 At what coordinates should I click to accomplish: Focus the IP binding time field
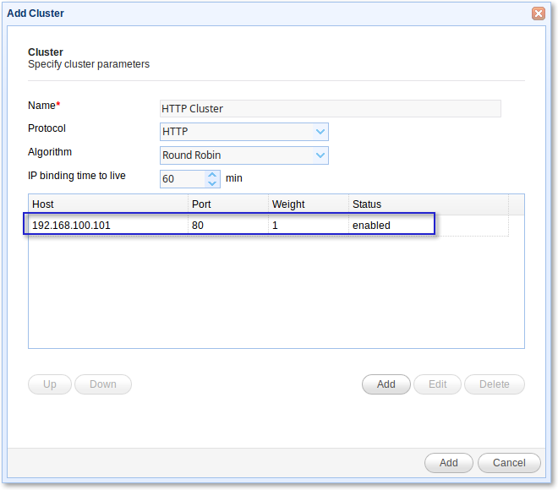click(x=183, y=179)
